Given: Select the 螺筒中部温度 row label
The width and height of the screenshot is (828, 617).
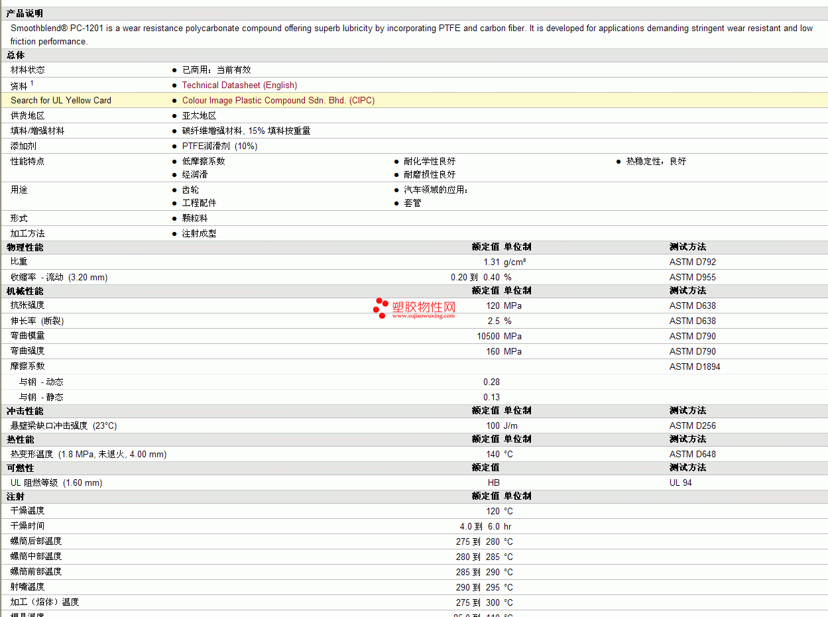Looking at the screenshot, I should click(x=36, y=556).
